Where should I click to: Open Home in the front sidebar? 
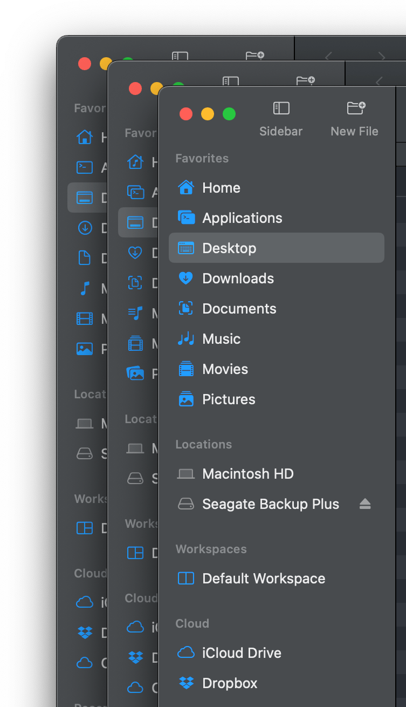pyautogui.click(x=221, y=188)
